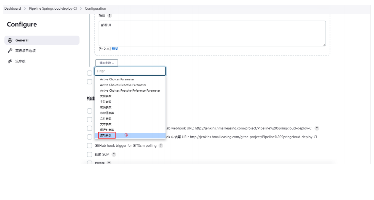This screenshot has height=200, width=374.
Task: Check the GitLab webhook build trigger checkbox
Action: coord(90,128)
